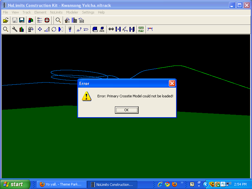The width and height of the screenshot is (252, 189).
Task: Click the NoLimits Construction Kit title bar text
Action: (60, 5)
